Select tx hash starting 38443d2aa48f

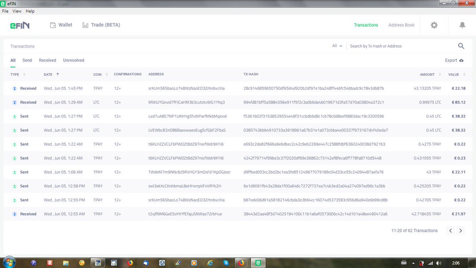click(x=315, y=214)
